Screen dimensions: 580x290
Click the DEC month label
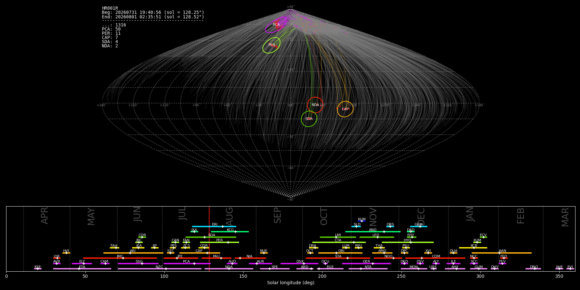click(x=421, y=217)
